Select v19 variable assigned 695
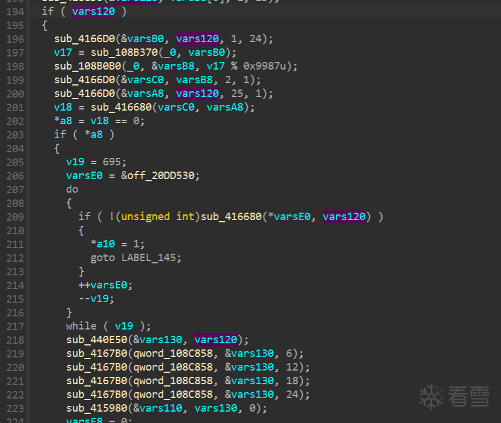501x423 pixels. point(75,162)
